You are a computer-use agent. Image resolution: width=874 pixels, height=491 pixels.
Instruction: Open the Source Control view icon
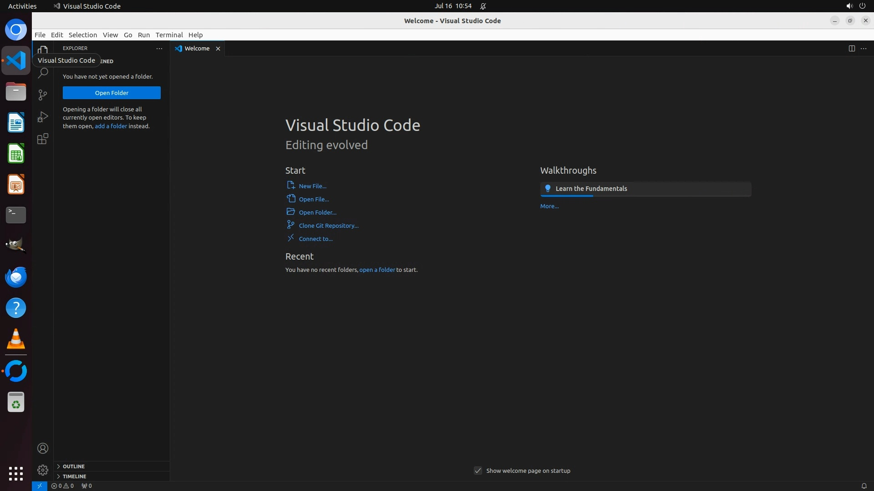(x=43, y=95)
